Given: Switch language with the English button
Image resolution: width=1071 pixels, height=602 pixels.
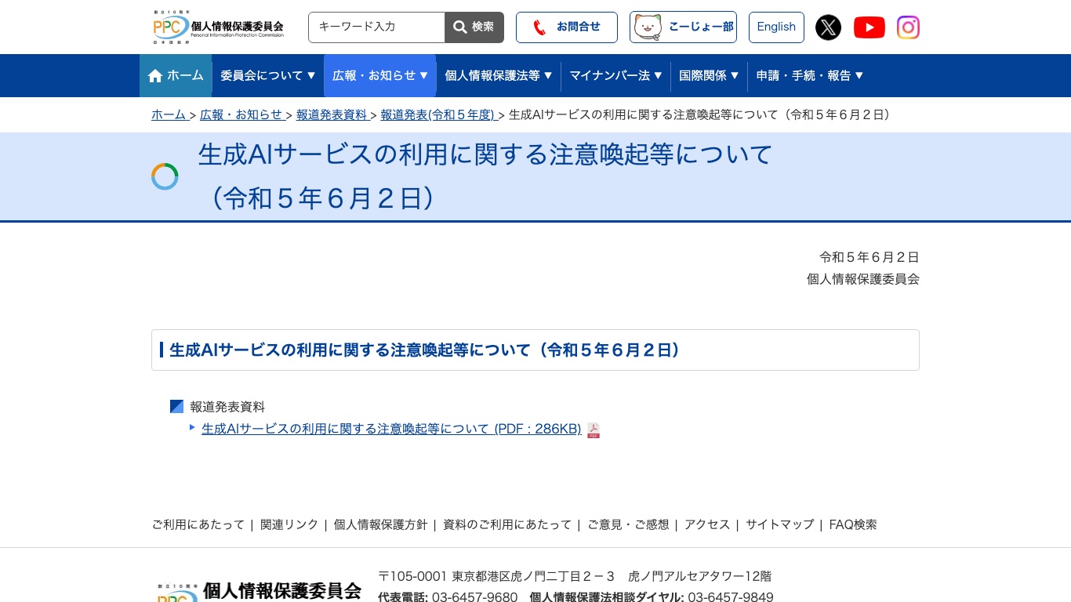Looking at the screenshot, I should pyautogui.click(x=776, y=27).
